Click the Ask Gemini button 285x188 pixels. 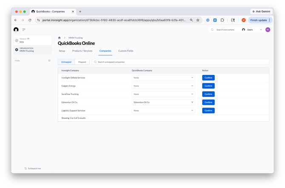[261, 11]
